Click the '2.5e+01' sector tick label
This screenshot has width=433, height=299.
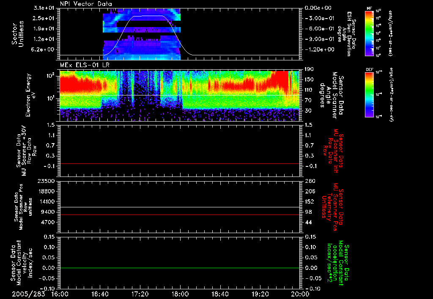[44, 18]
